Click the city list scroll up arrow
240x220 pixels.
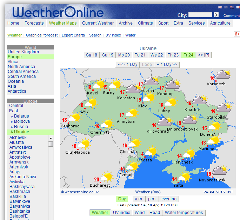pyautogui.click(x=51, y=138)
